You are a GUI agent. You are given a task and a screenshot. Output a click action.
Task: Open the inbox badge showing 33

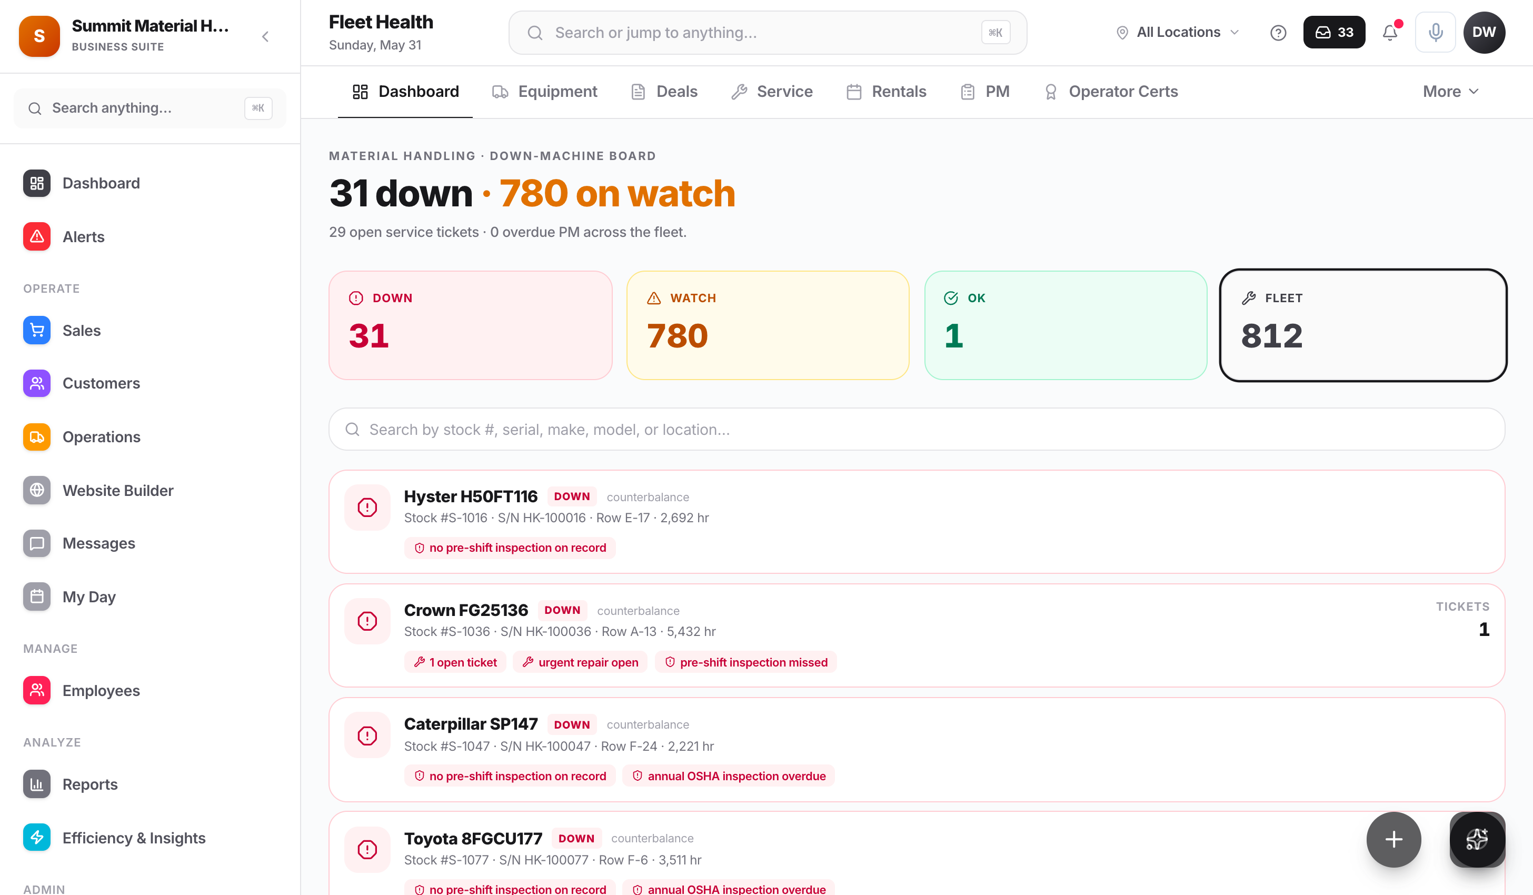click(x=1334, y=32)
